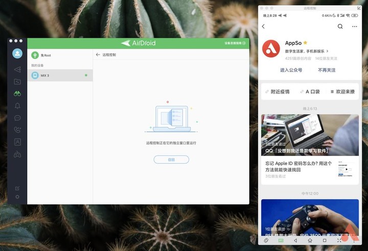Open the SMS messages bubble icon
This screenshot has height=251, width=368.
(x=17, y=118)
